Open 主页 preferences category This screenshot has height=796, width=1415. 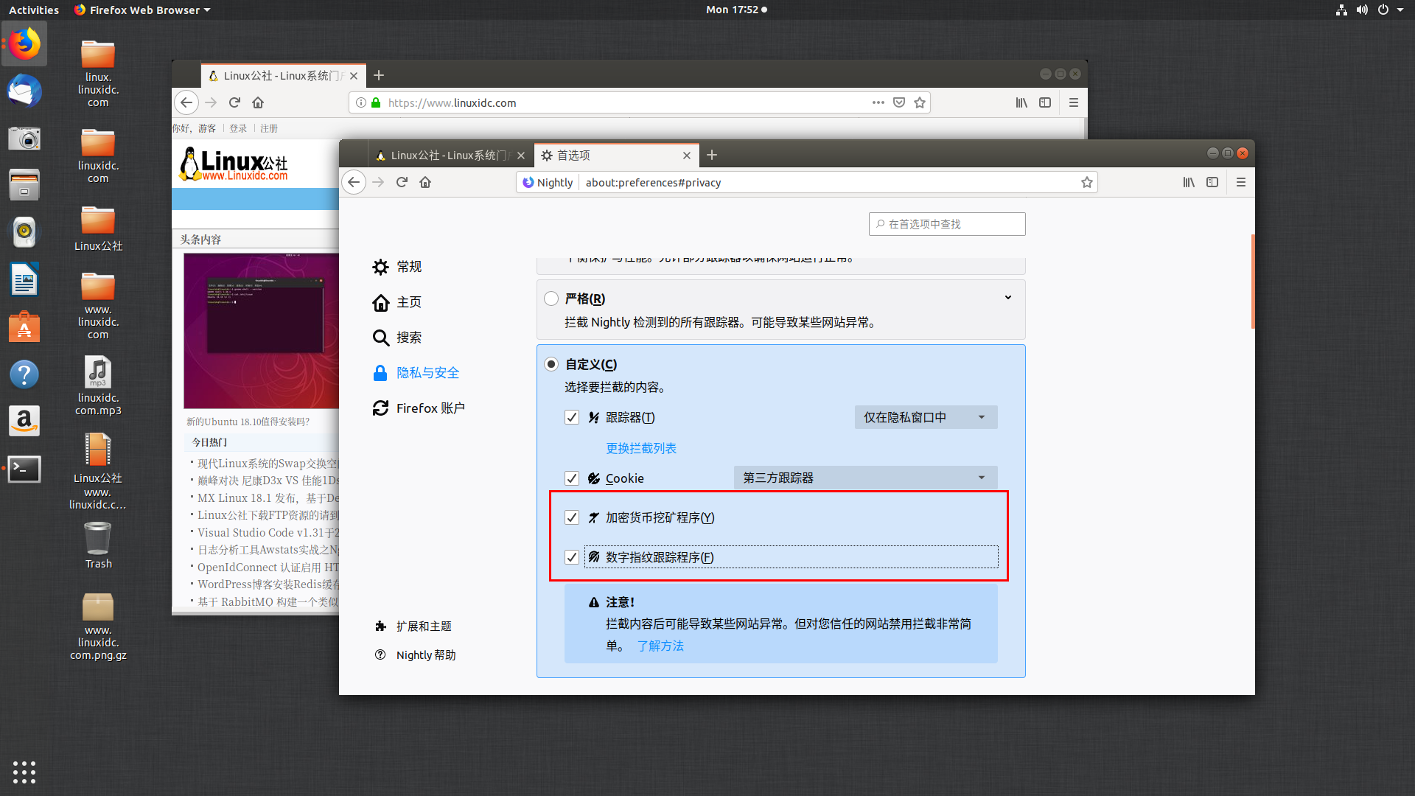(x=397, y=302)
